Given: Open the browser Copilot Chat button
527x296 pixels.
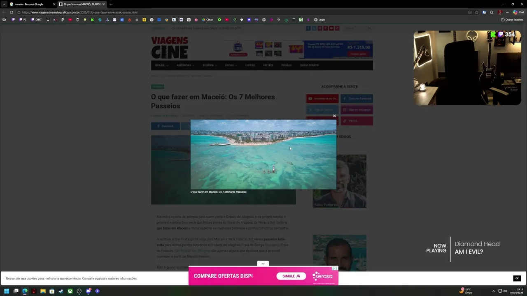Looking at the screenshot, I should click(x=518, y=12).
